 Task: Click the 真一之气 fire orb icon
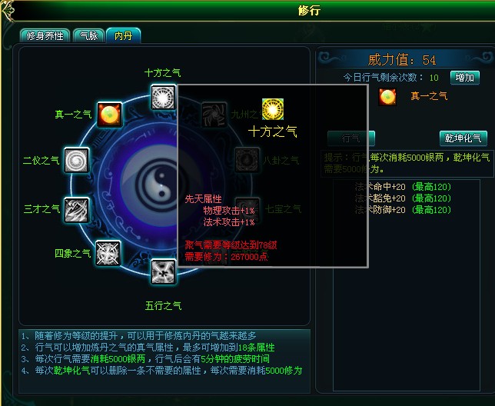(109, 115)
